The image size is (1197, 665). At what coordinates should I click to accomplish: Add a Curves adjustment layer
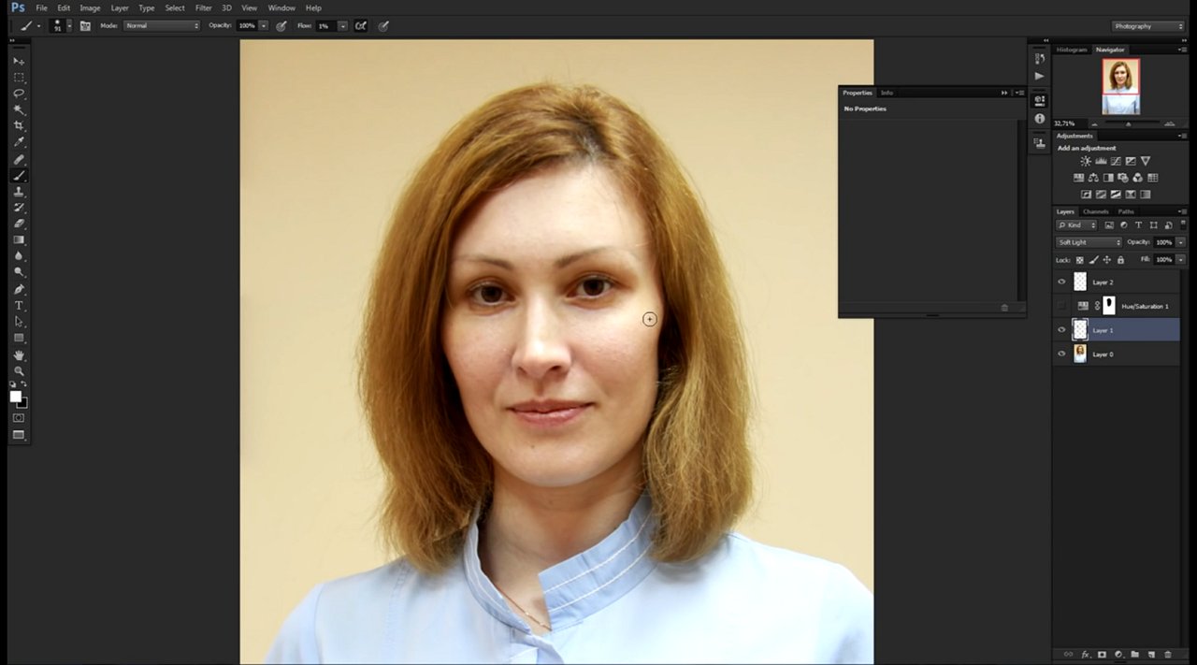click(x=1115, y=161)
